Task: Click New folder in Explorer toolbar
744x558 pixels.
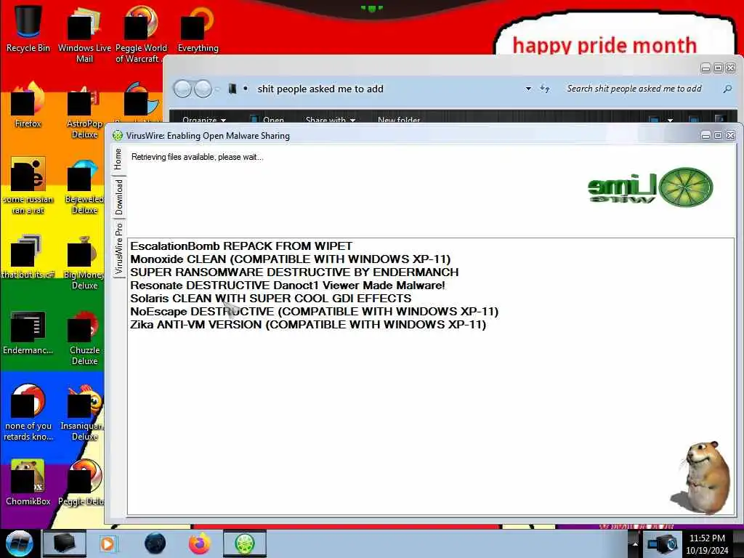Action: (x=399, y=120)
